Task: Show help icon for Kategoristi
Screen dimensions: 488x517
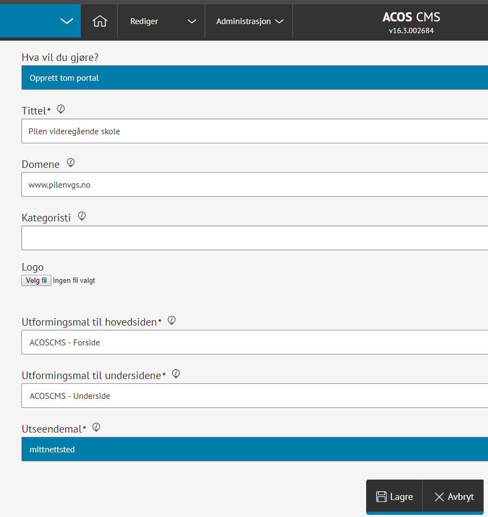Action: click(82, 216)
